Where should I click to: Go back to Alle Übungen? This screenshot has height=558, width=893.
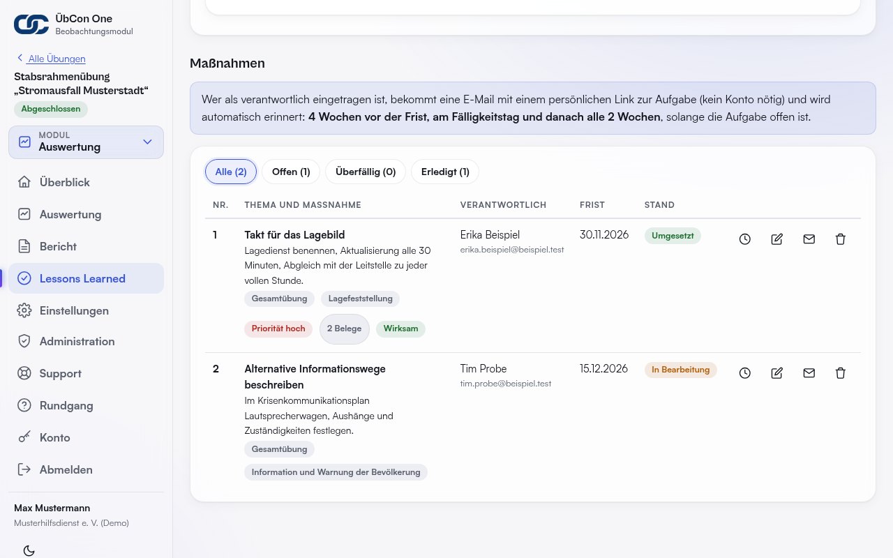click(51, 59)
